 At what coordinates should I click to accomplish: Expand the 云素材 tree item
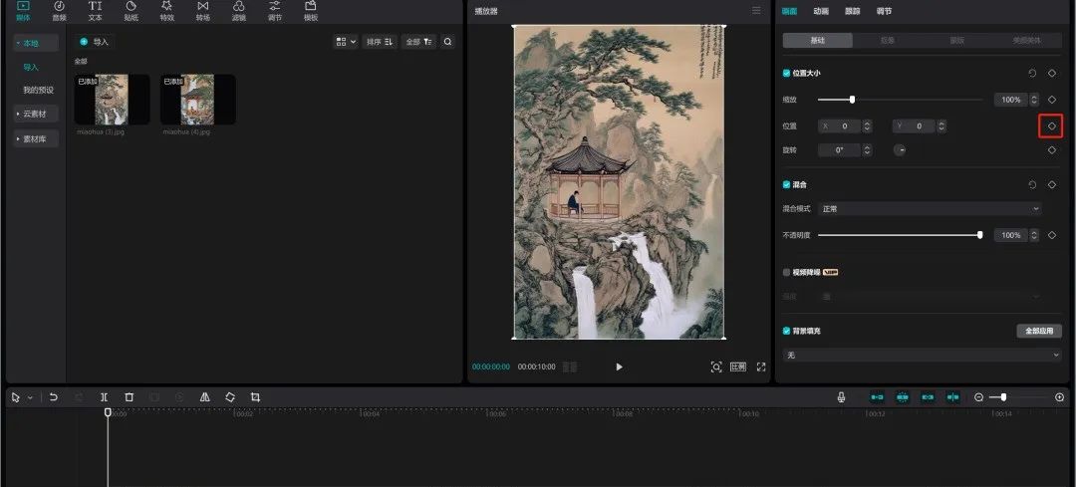36,114
